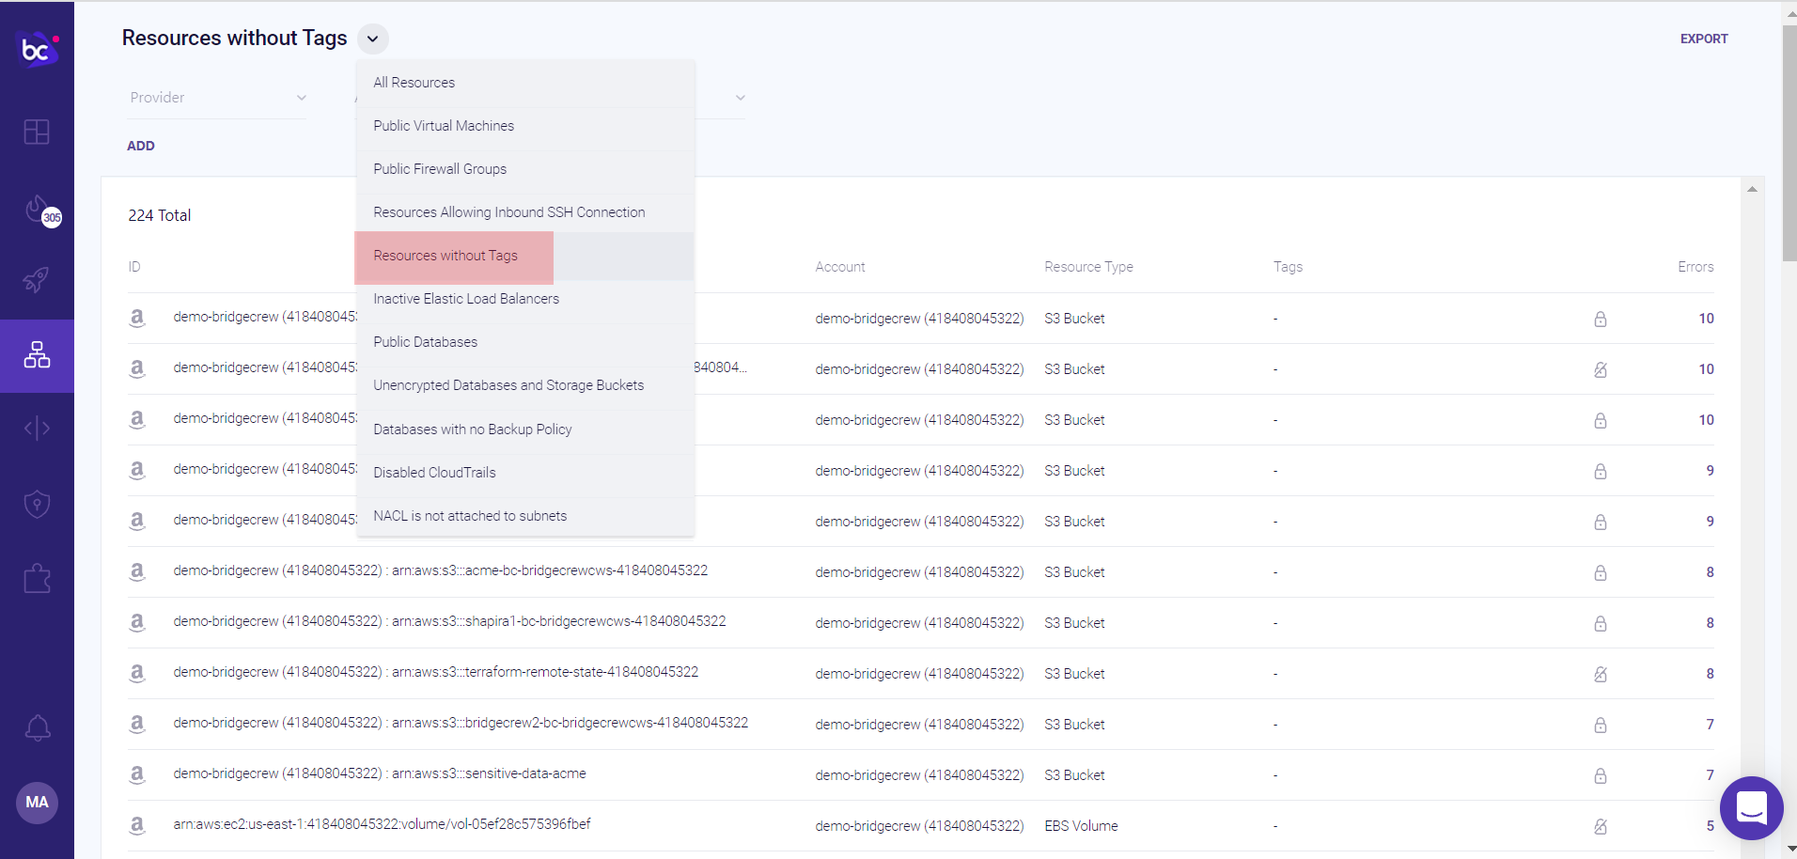1797x859 pixels.
Task: Choose Public Virtual Machines menu item
Action: (525, 126)
